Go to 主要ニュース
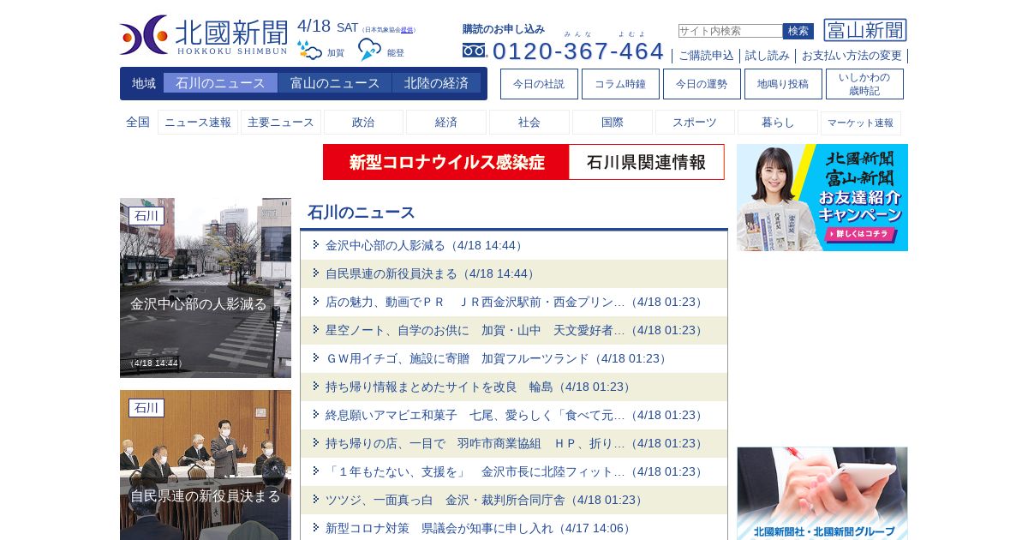Image resolution: width=1028 pixels, height=540 pixels. [281, 123]
